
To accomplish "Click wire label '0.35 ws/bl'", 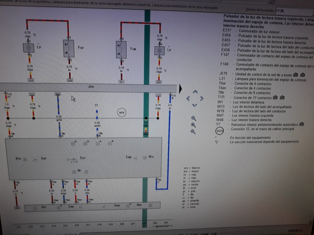I will [x=97, y=124].
